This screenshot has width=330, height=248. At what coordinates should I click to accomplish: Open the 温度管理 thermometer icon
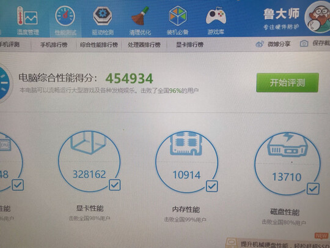tap(28, 16)
